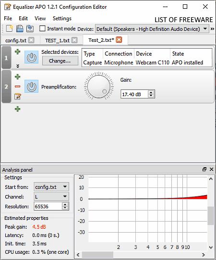Close the Test_2.txt tab
This screenshot has height=260, width=216.
(119, 40)
